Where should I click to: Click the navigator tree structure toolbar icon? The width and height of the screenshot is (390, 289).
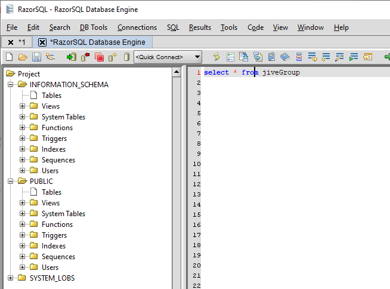coord(50,57)
